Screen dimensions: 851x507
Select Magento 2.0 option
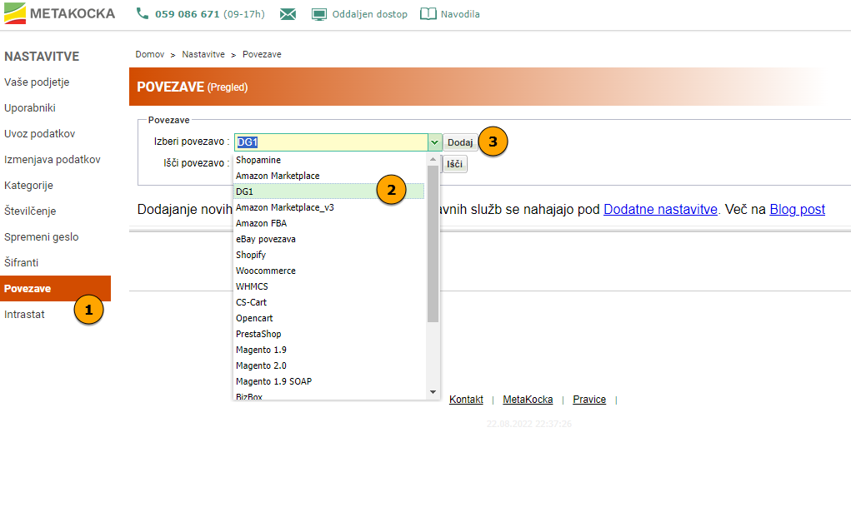pyautogui.click(x=329, y=365)
